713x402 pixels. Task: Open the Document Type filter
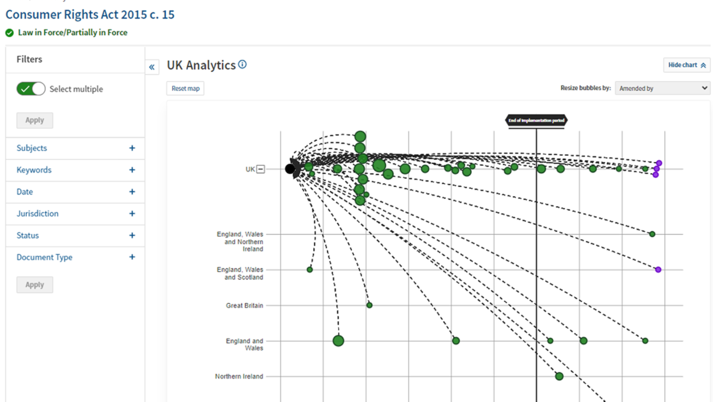point(132,257)
